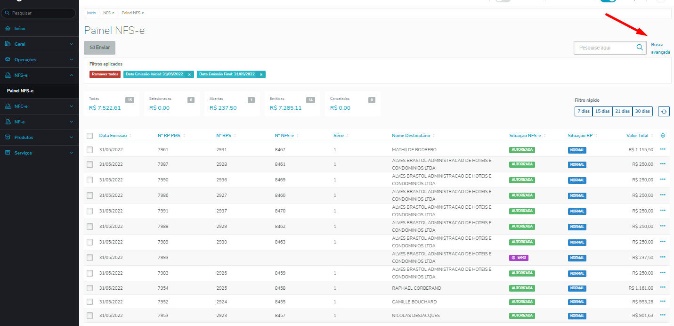Open the table column settings gear icon
This screenshot has width=674, height=326.
(663, 136)
